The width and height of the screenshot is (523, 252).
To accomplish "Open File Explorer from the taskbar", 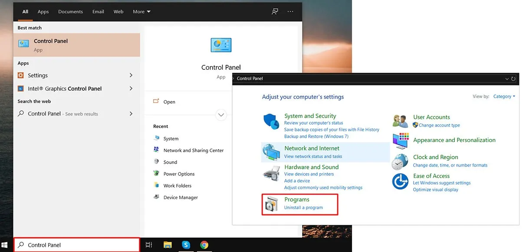I will (168, 245).
